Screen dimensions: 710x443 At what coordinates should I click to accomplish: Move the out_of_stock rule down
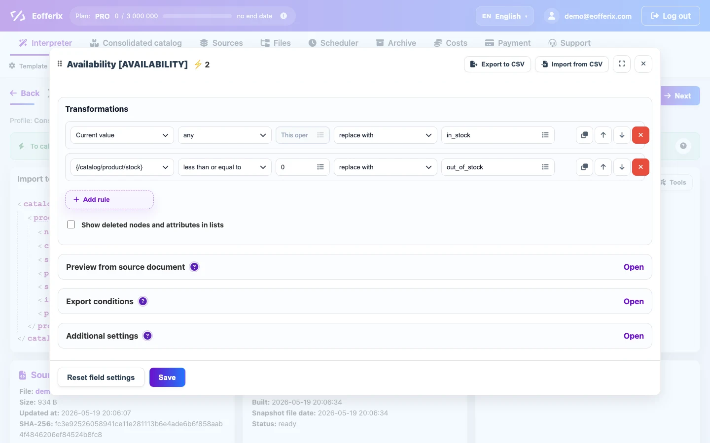click(622, 167)
